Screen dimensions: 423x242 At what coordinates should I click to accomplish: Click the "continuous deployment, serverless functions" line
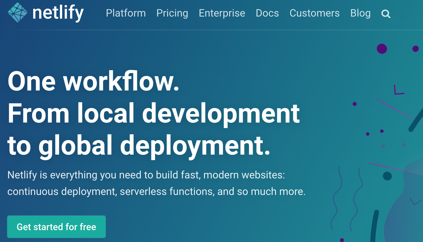coord(156,192)
